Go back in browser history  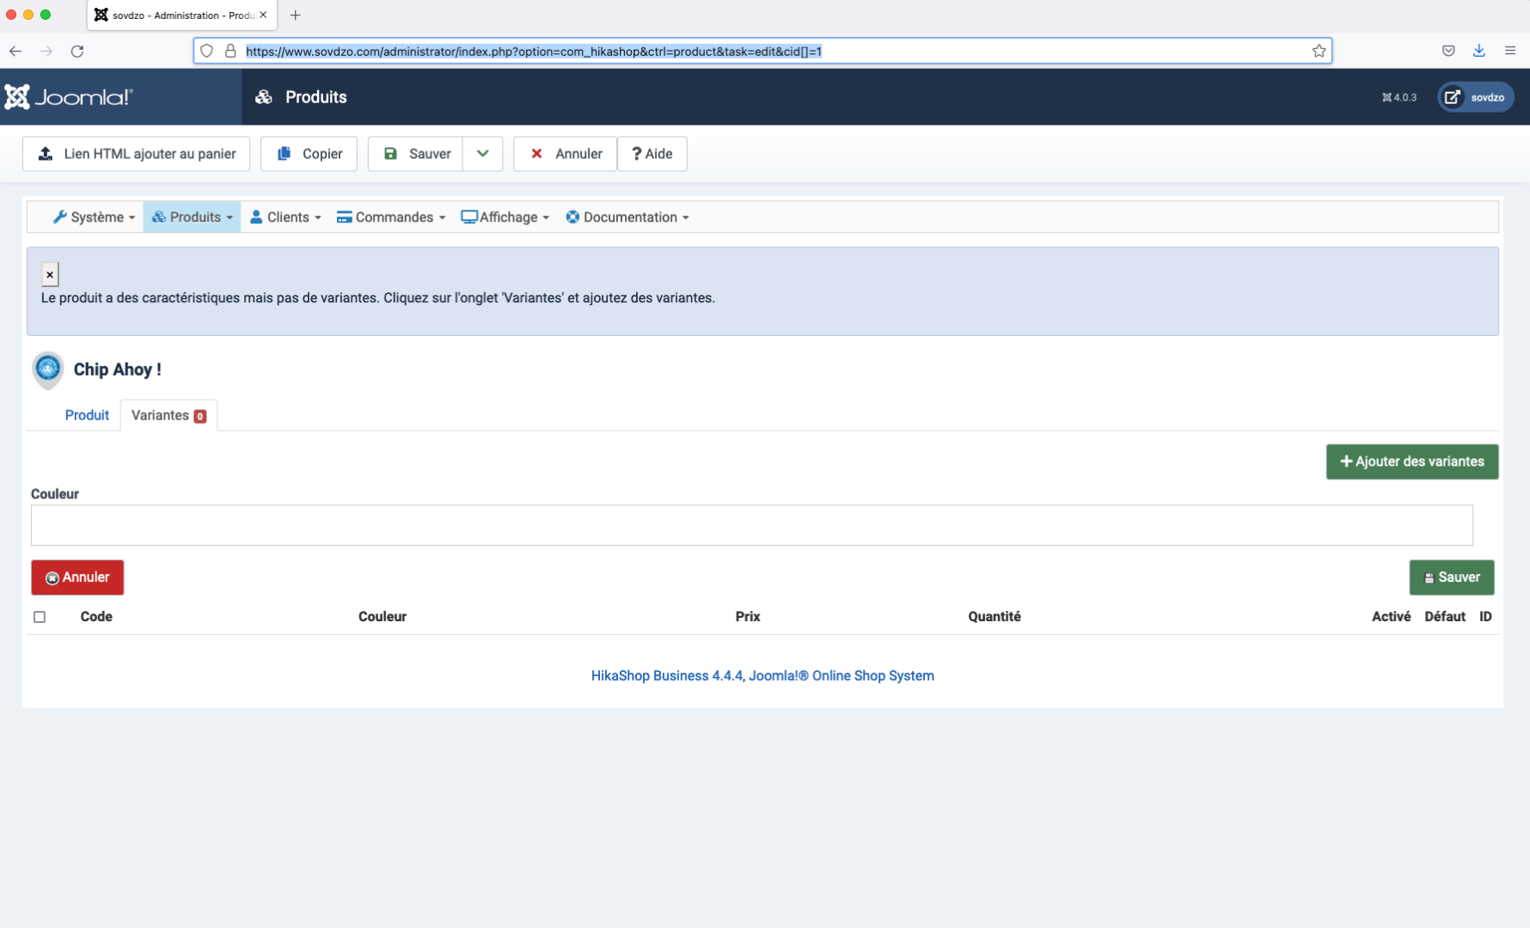click(15, 51)
